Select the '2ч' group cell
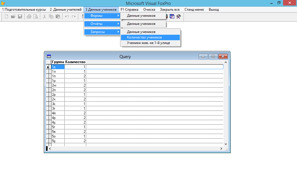 58,99
